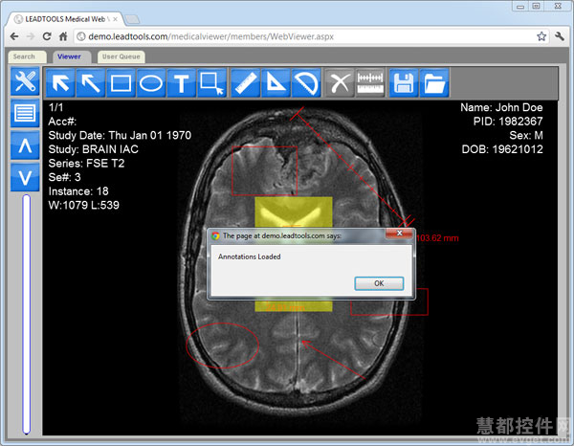Image resolution: width=574 pixels, height=446 pixels.
Task: Click the Study Date: Thu Jan 01 1970 text
Action: pyautogui.click(x=120, y=136)
